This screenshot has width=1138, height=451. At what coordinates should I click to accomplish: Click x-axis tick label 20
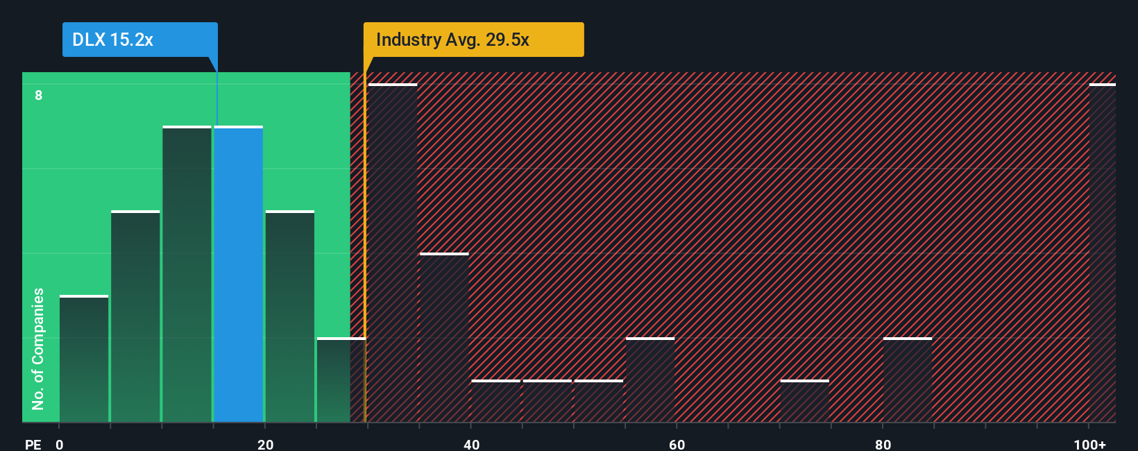[265, 444]
